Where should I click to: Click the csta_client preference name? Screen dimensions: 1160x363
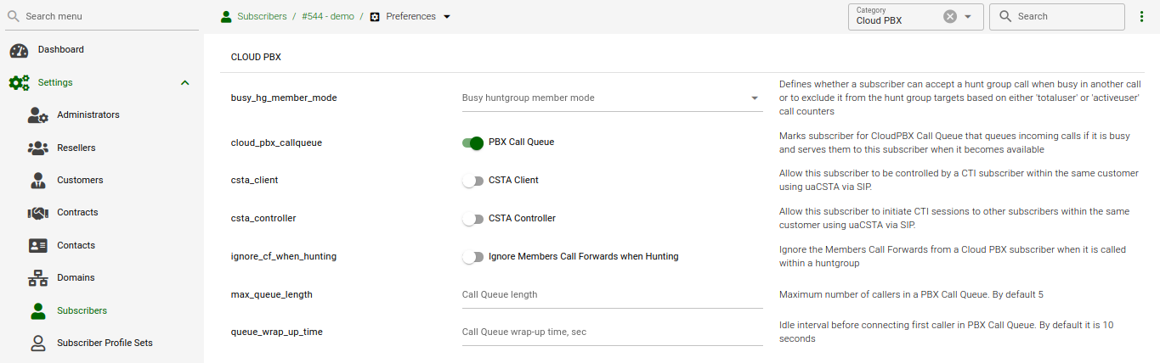[254, 181]
